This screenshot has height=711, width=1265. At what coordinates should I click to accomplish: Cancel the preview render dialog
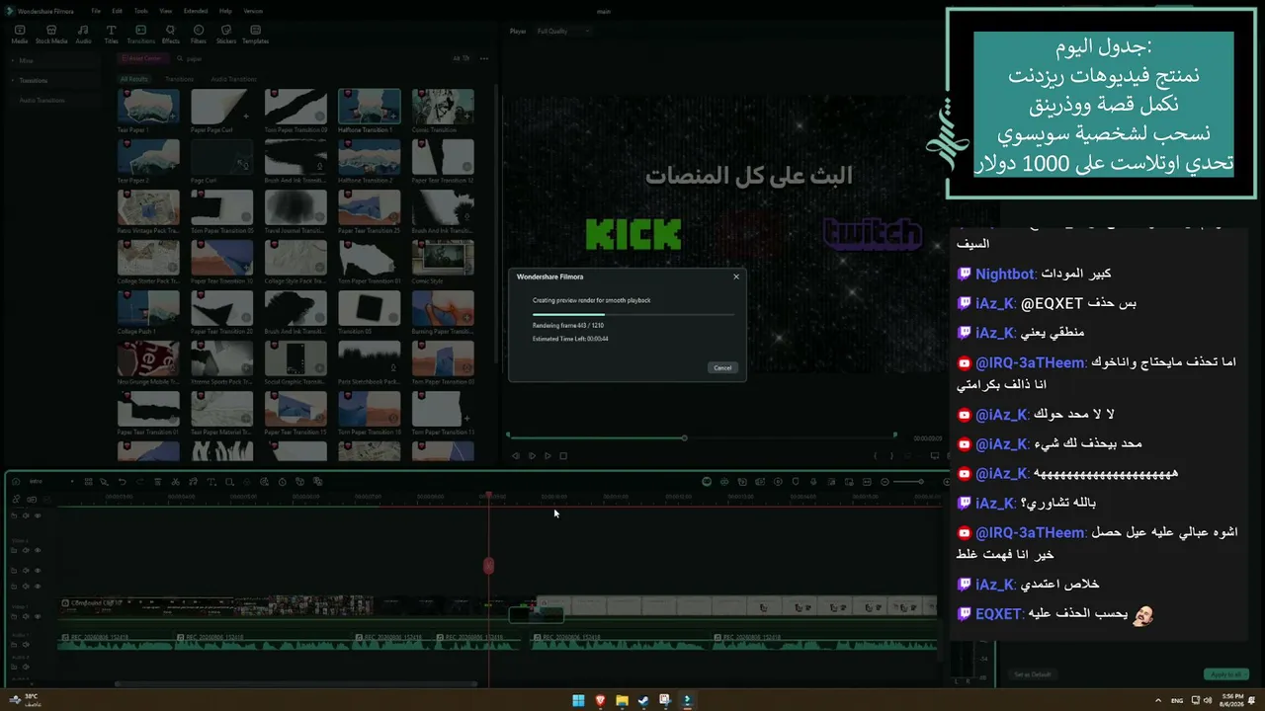(722, 367)
